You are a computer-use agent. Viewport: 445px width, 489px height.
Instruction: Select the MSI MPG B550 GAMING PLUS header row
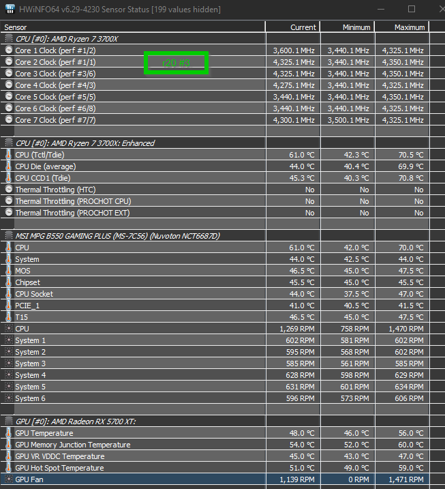click(x=215, y=236)
